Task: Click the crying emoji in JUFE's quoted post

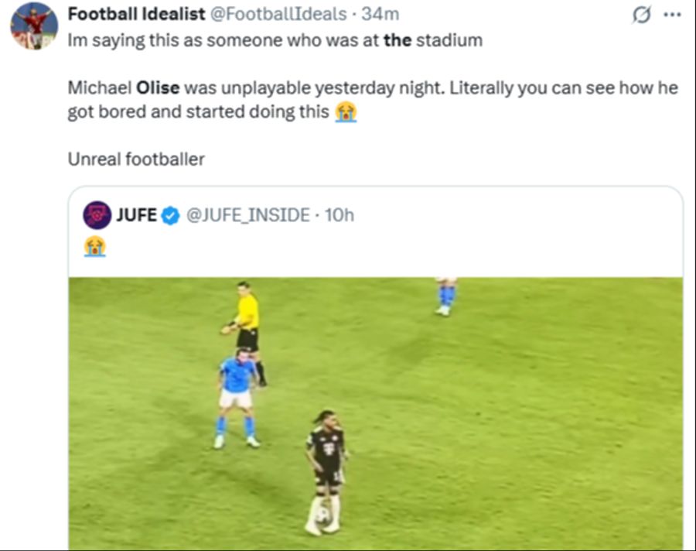Action: [94, 247]
